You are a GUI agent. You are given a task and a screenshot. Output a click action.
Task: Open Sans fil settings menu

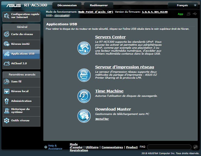click(21, 82)
